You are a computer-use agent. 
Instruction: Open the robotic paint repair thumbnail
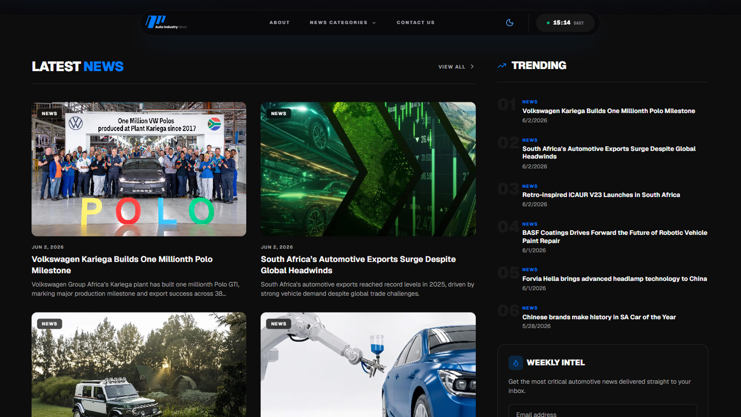368,364
